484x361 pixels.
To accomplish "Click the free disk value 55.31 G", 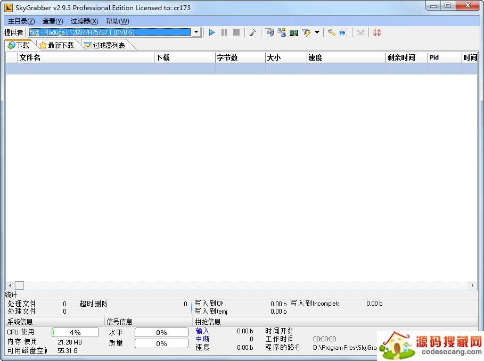I will (68, 350).
